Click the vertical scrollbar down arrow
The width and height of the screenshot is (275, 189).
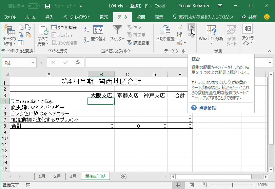pyautogui.click(x=271, y=169)
